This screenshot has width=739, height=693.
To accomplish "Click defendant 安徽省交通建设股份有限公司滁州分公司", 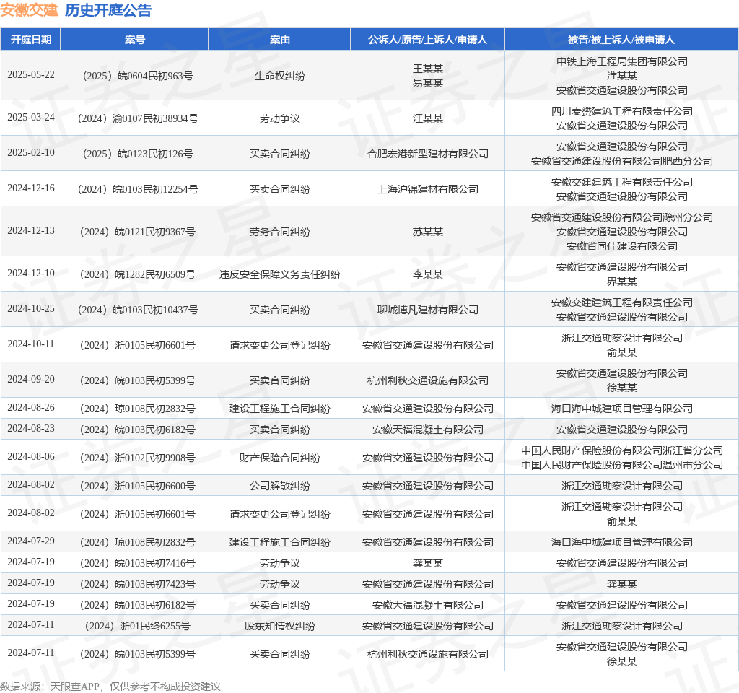I will click(621, 217).
